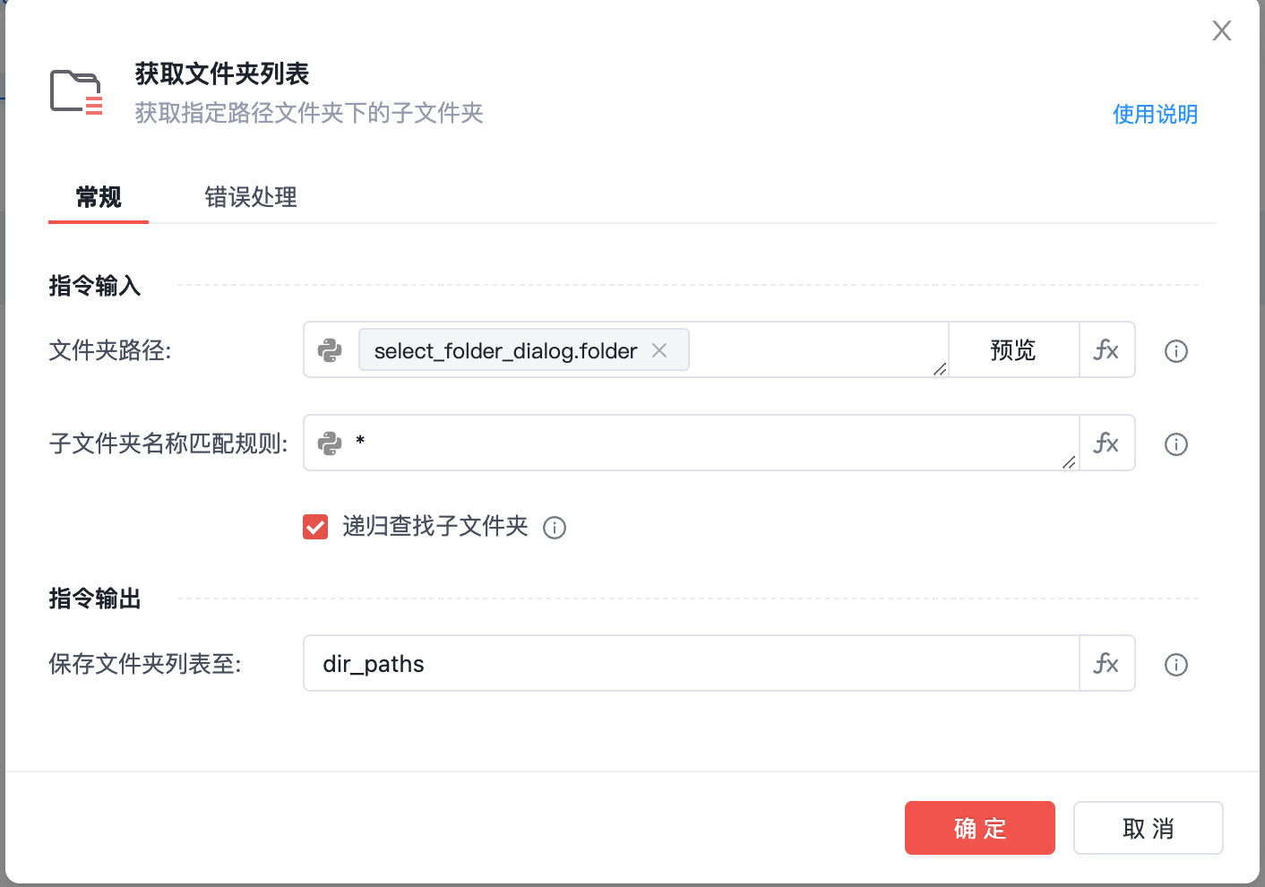This screenshot has width=1265, height=887.
Task: Remove the select_folder_dialog.folder variable tag
Action: (659, 350)
